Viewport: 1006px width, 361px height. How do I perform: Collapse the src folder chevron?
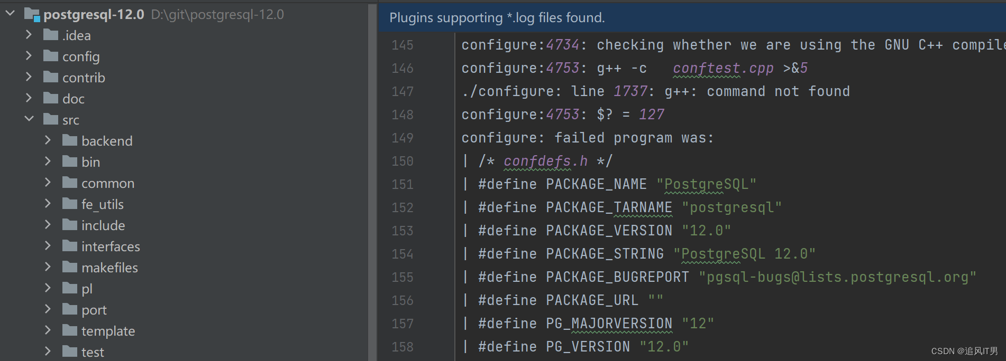(x=29, y=119)
